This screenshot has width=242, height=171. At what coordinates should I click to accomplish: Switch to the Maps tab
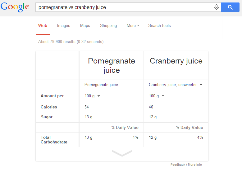pos(85,25)
